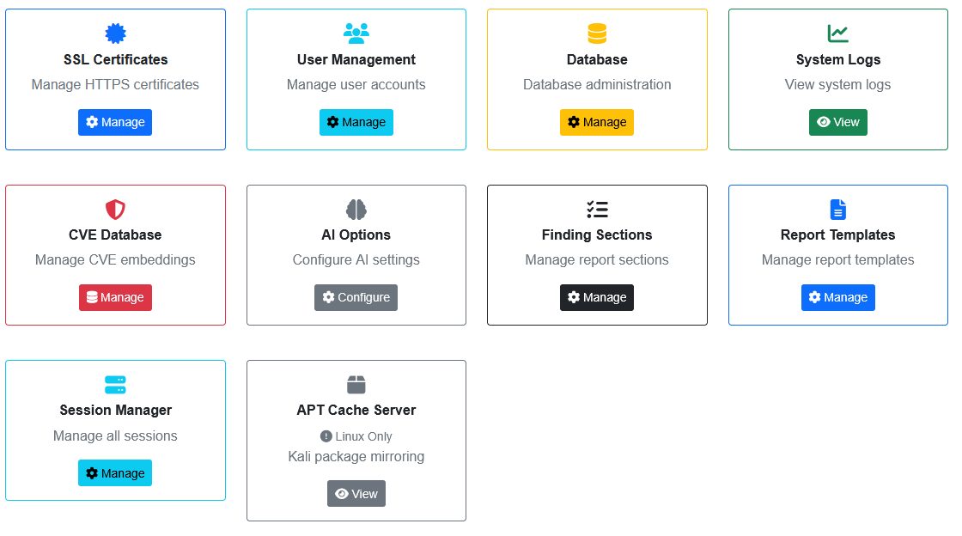Click the red CVE Database shield icon

click(115, 209)
